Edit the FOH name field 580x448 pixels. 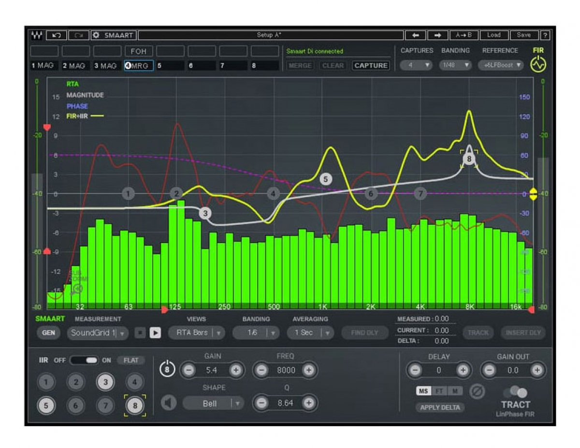click(x=139, y=51)
